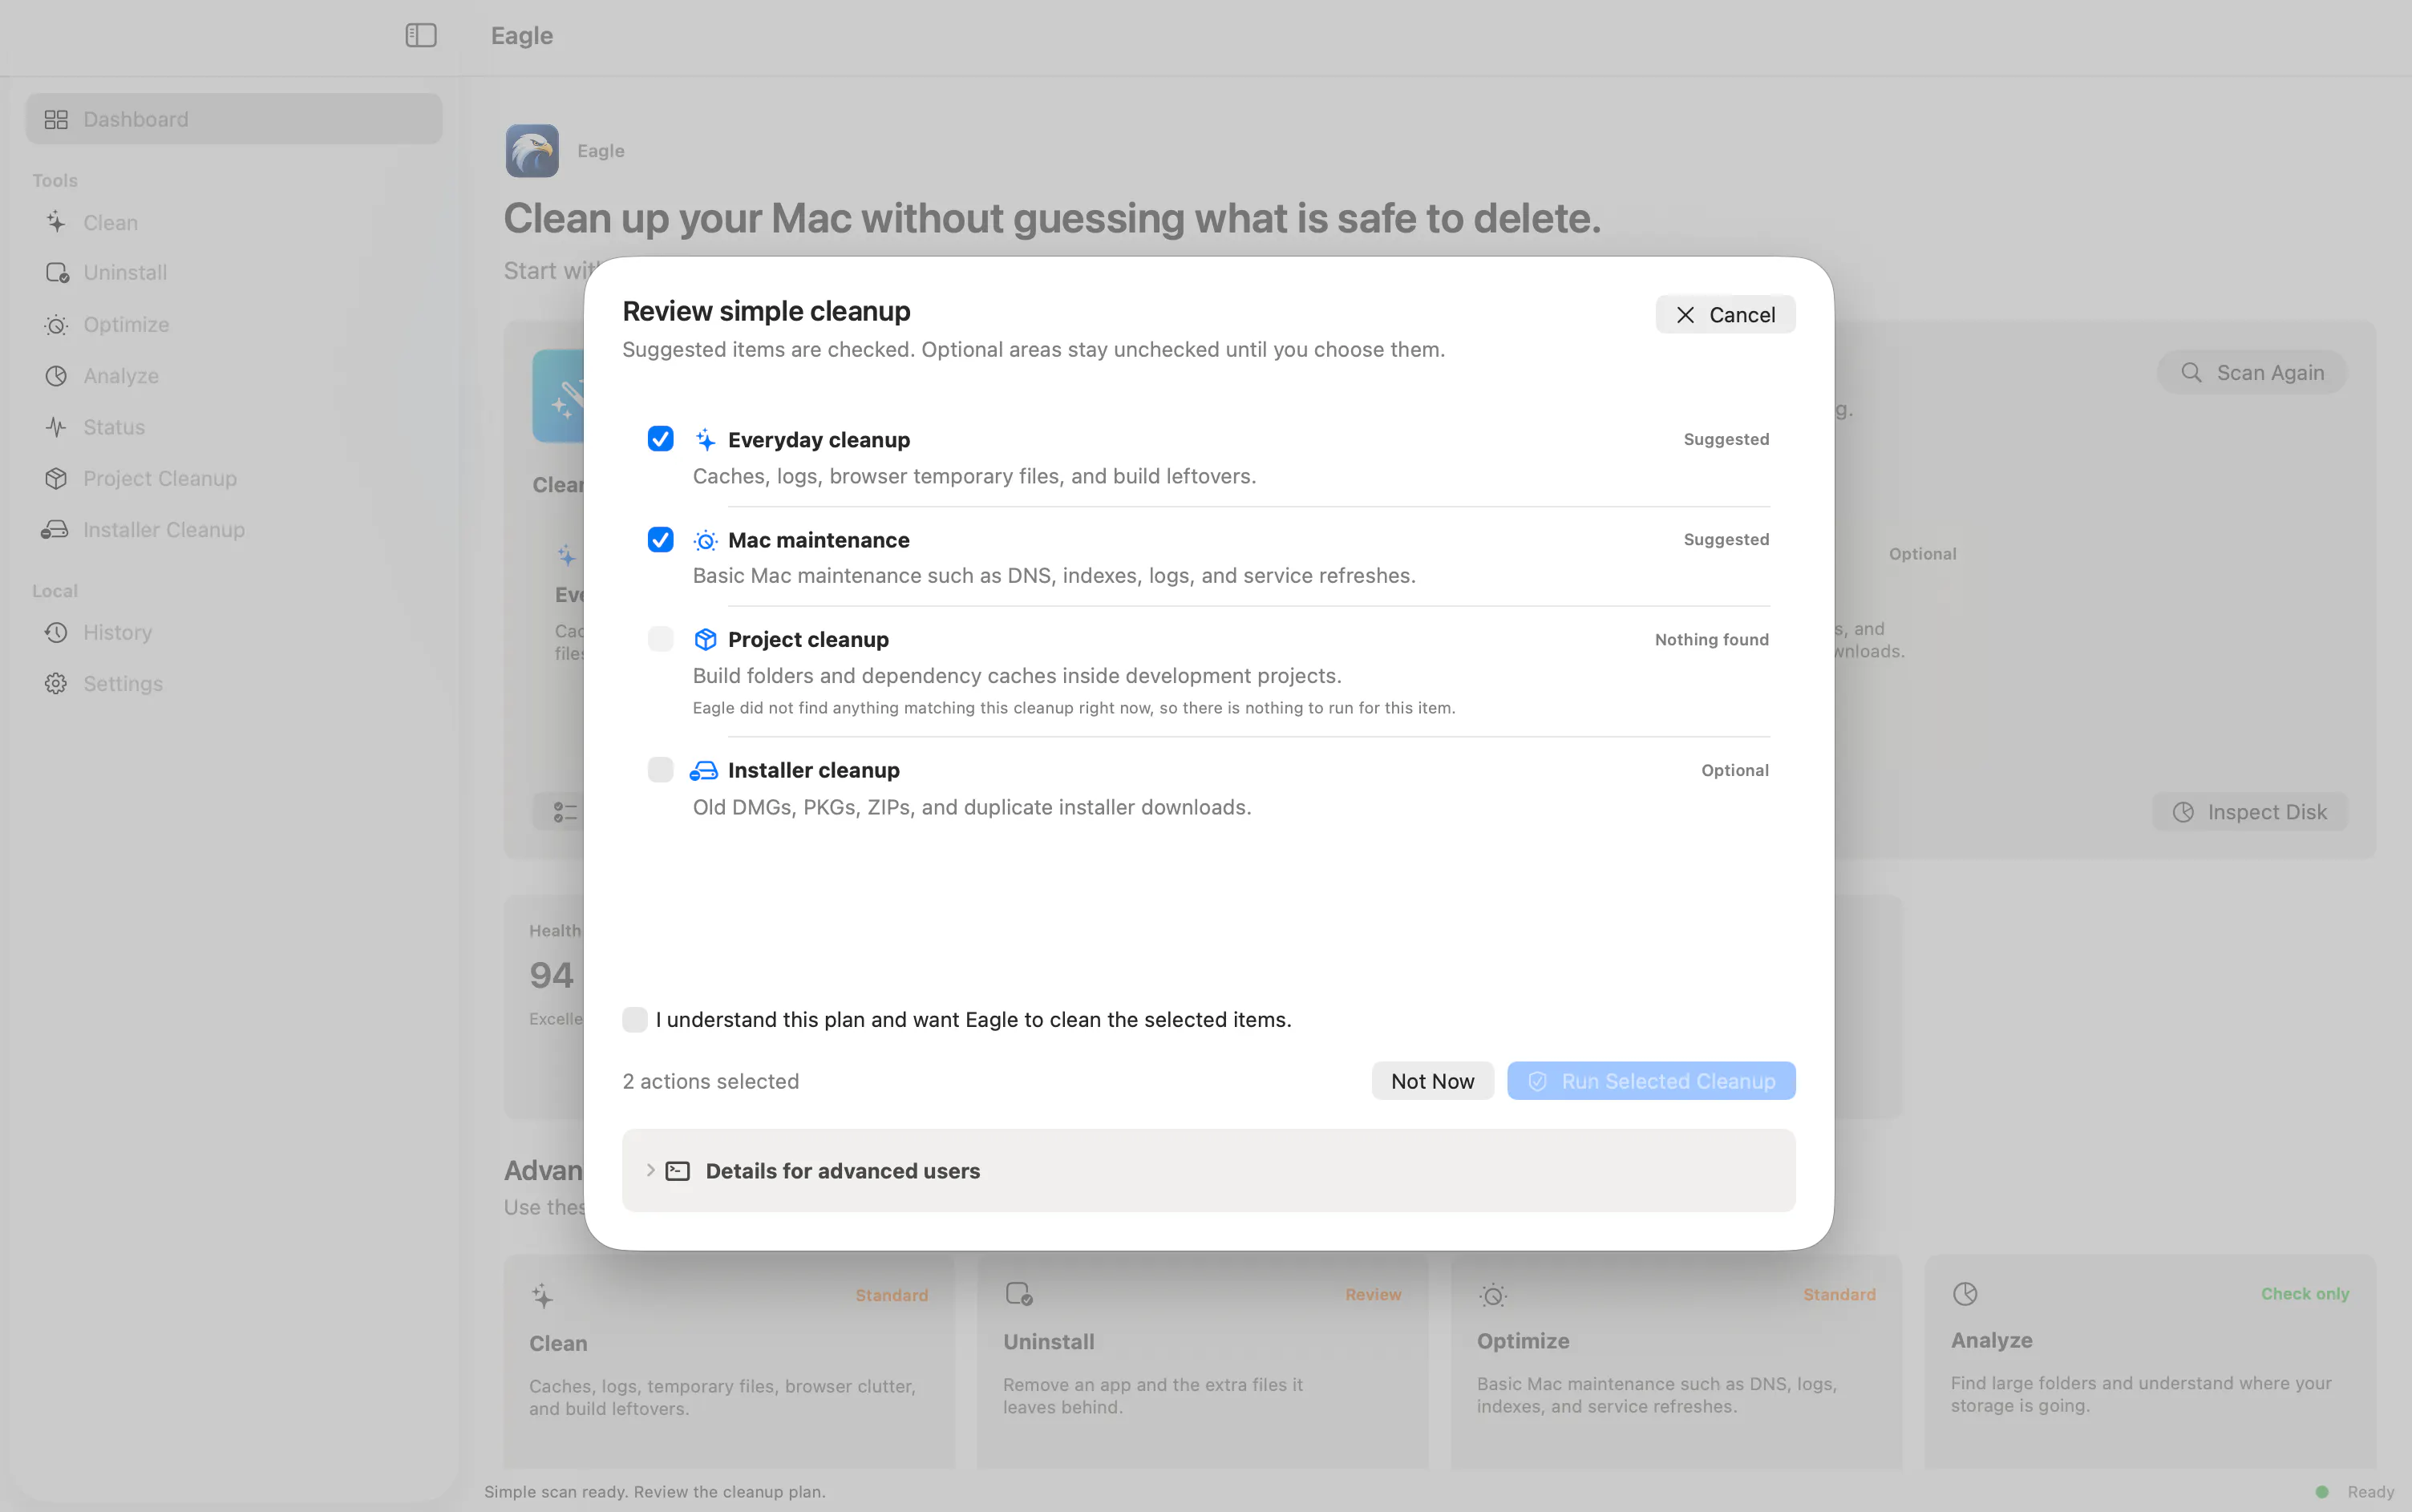Tick the Project cleanup checkbox
Screen dimensions: 2412x1512
(x=660, y=639)
